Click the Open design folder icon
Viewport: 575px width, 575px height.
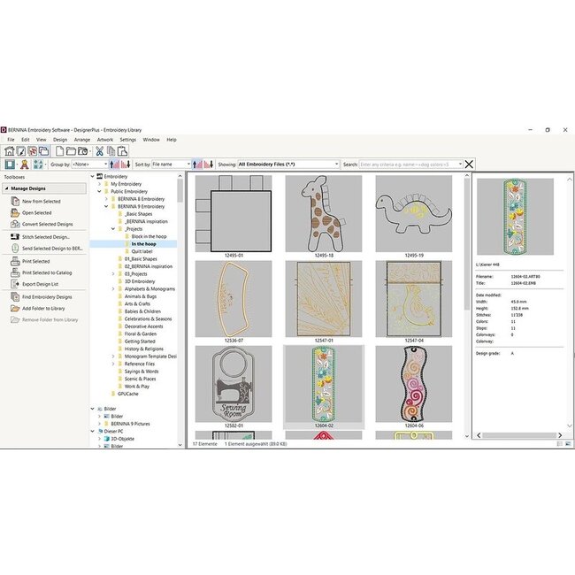(71, 151)
